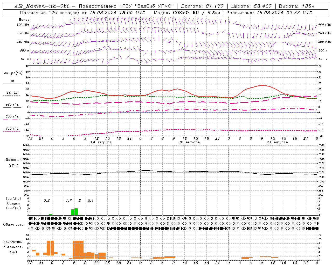Select forecast start time 18.08.2025 18:00 UTC

coord(117,13)
